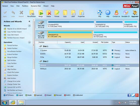The image size is (140, 106).
Task: Select the Move/Resize tool
Action: (x=32, y=14)
